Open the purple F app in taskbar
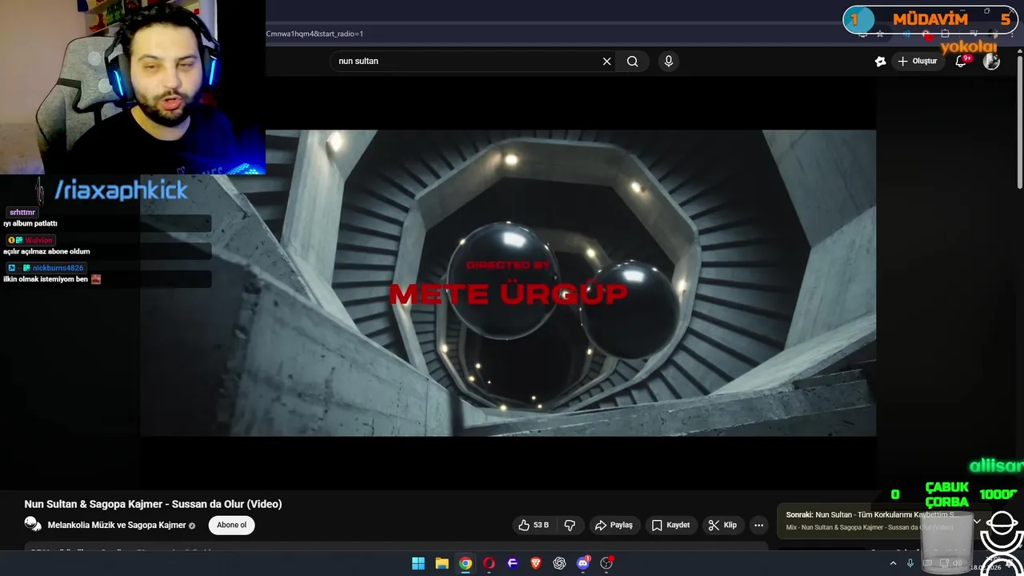 coord(513,563)
